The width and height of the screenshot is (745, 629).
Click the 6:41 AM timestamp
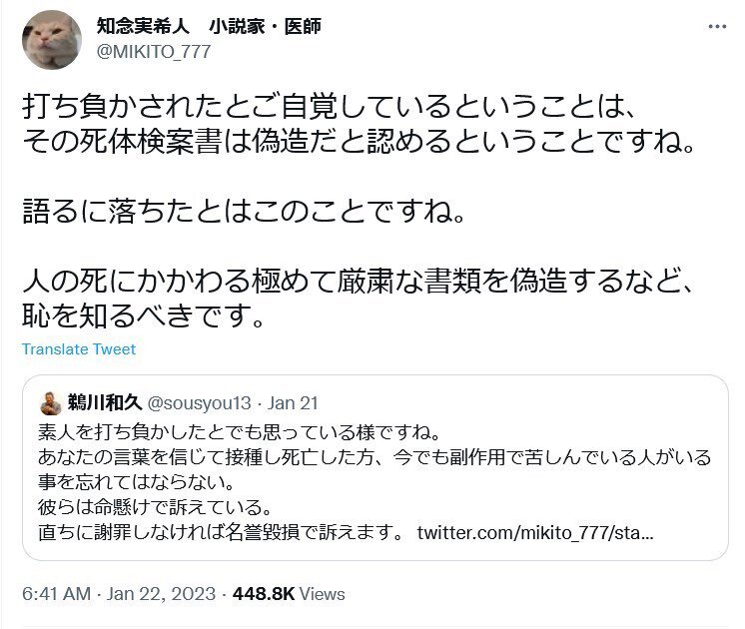(56, 594)
